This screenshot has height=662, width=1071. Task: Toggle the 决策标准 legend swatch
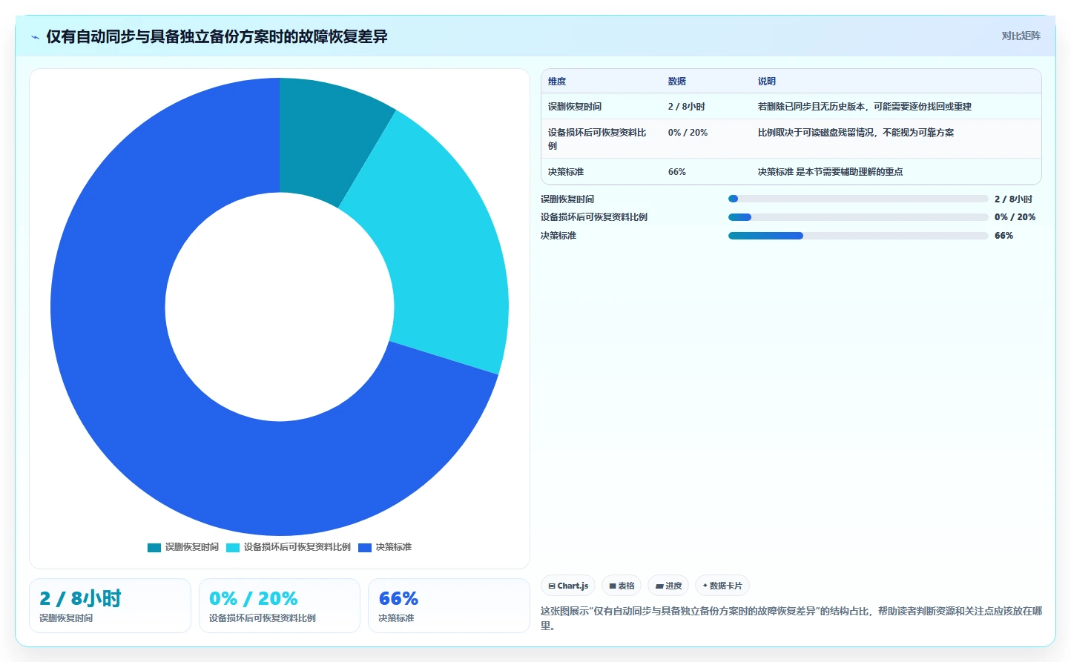tap(365, 548)
